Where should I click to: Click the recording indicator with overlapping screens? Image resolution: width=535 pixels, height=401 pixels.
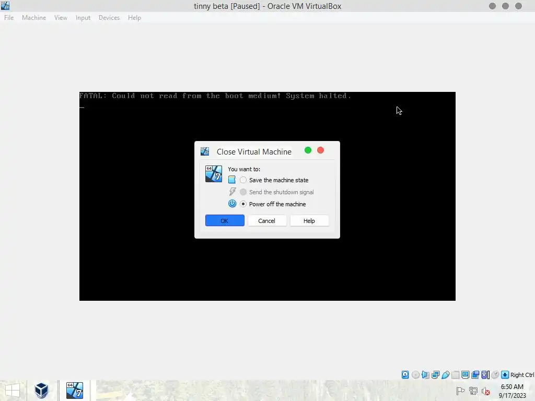coord(475,375)
